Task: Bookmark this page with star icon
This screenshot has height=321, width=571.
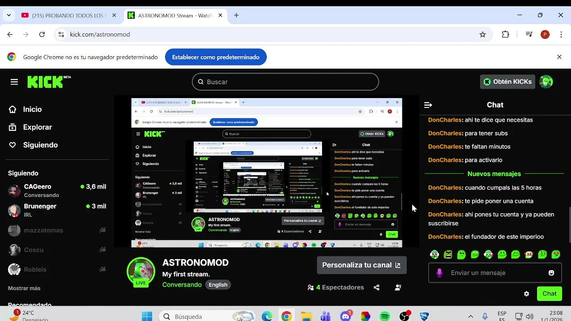Action: pos(483,34)
